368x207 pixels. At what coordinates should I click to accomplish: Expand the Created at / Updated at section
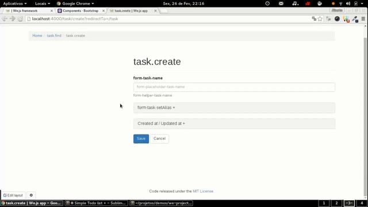tap(234, 124)
